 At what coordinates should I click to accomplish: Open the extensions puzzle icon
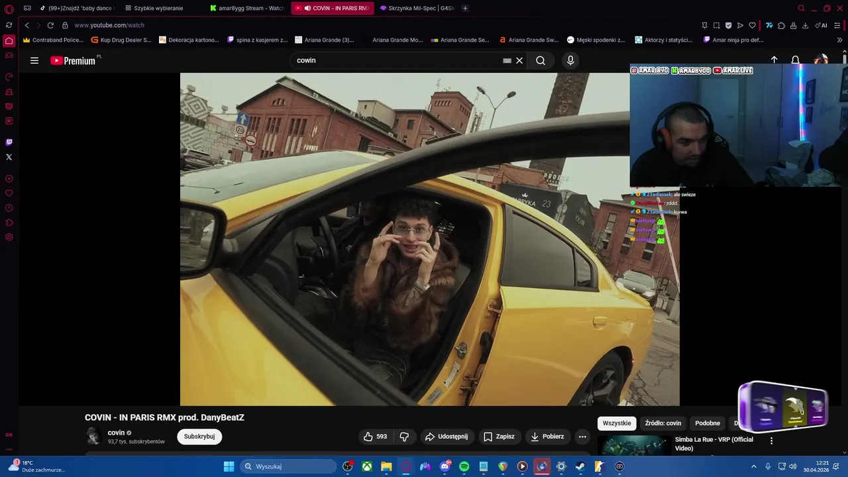(781, 25)
